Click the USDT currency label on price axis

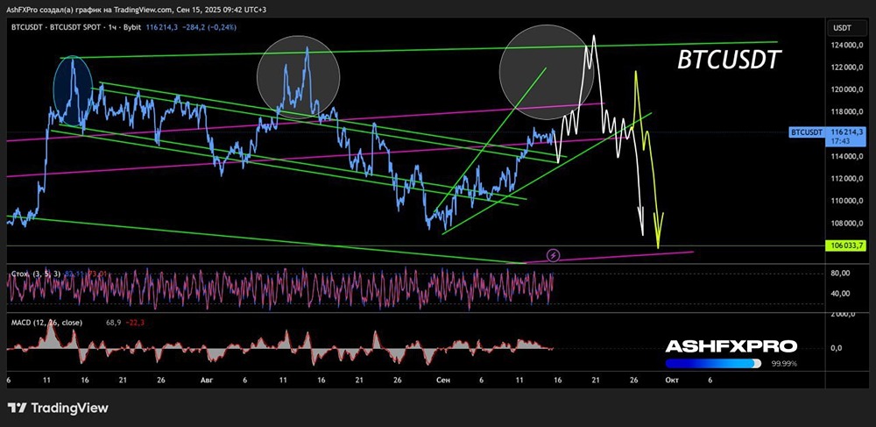[x=841, y=27]
